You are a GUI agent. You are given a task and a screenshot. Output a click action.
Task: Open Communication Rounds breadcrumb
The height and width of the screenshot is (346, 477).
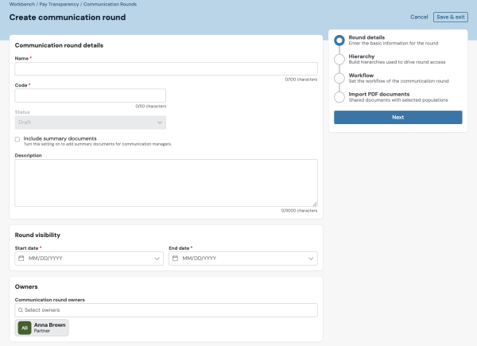(x=110, y=5)
